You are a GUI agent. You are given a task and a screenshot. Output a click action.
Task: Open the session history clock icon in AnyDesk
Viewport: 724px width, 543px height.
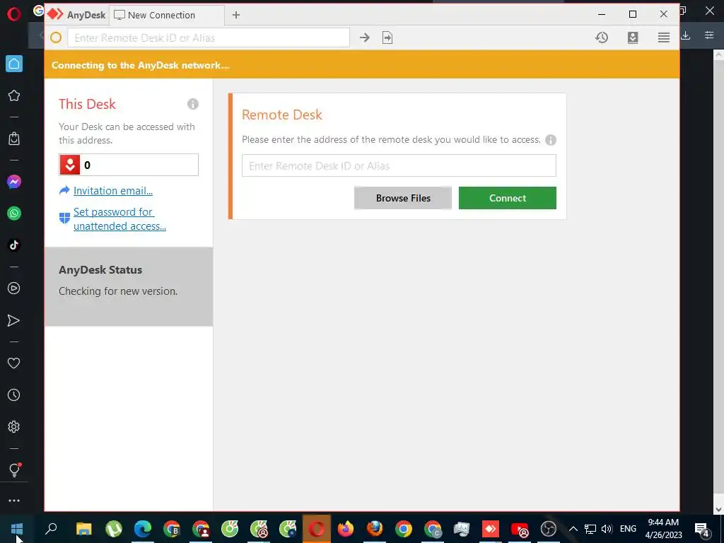(602, 37)
